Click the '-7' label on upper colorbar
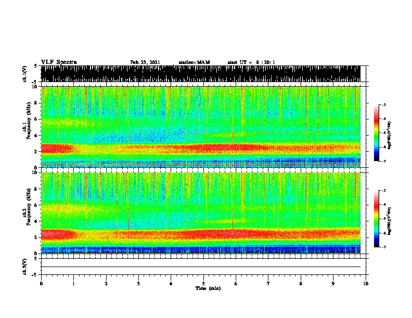This screenshot has width=412, height=318. (383, 161)
